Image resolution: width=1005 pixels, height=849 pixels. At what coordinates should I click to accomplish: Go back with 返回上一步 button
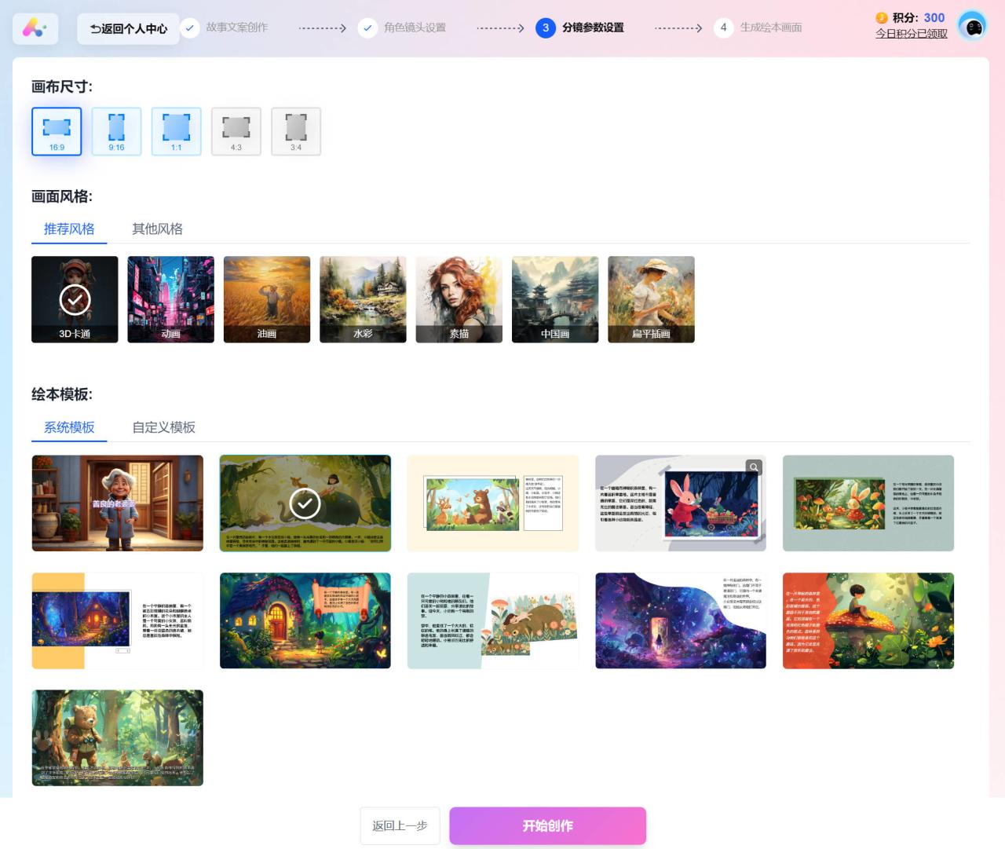tap(400, 825)
